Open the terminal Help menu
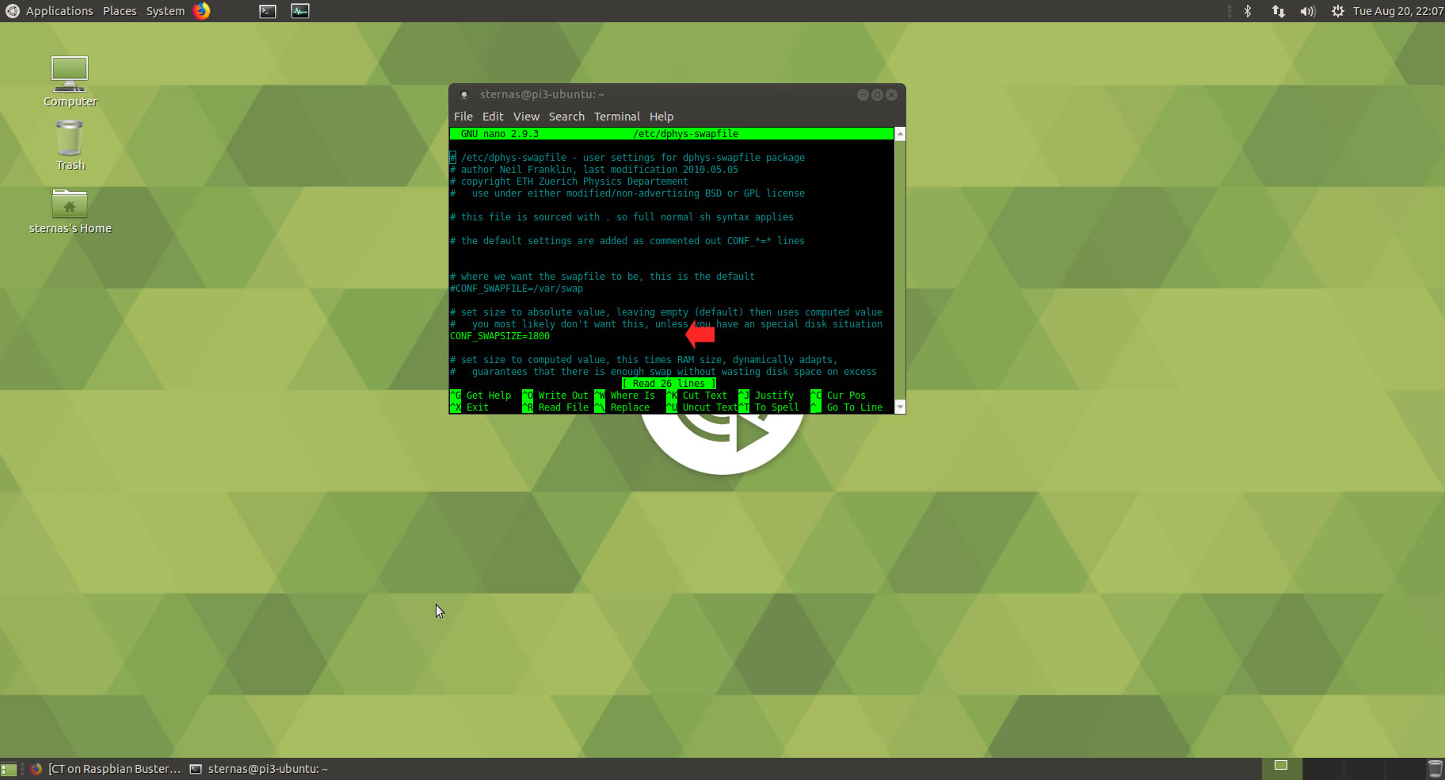 pyautogui.click(x=661, y=117)
